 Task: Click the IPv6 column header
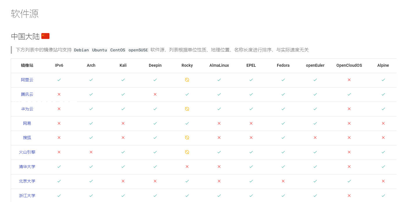click(x=59, y=65)
